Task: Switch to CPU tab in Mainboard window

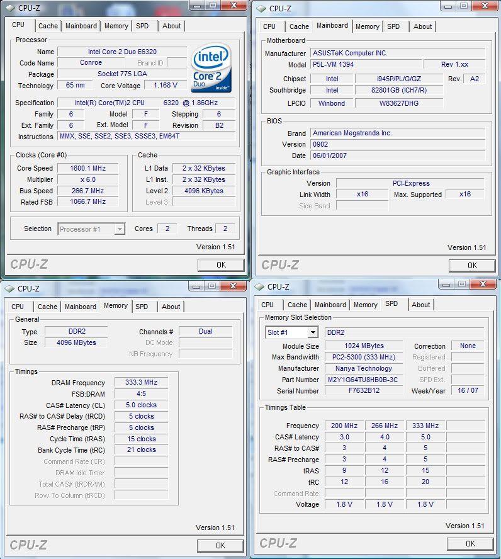Action: click(x=269, y=26)
